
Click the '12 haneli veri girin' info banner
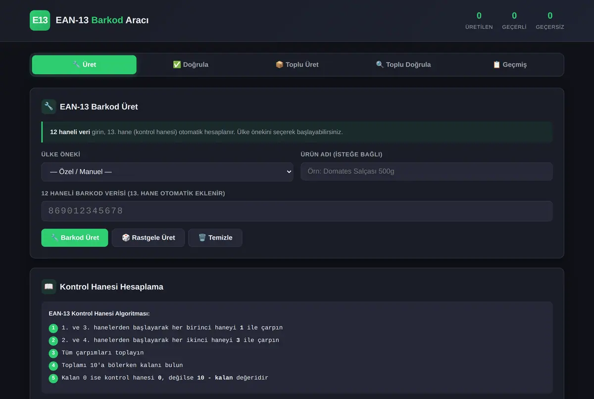[x=297, y=132]
